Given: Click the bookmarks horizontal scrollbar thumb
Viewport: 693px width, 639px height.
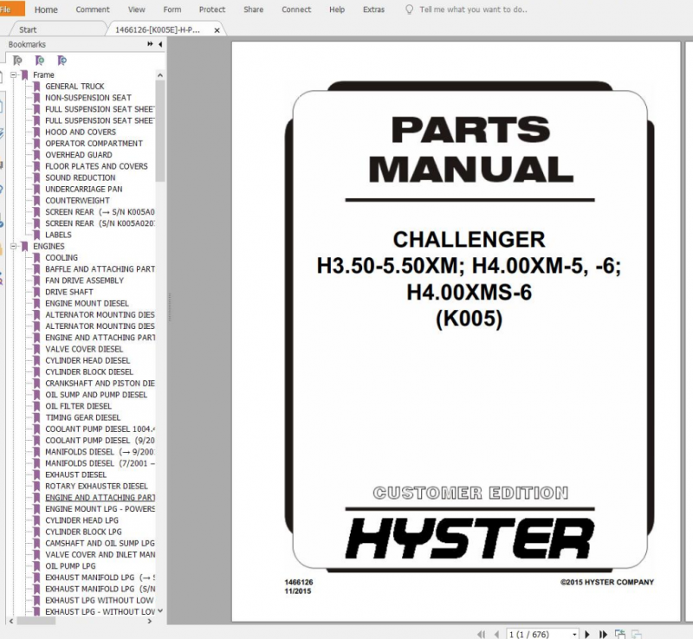Looking at the screenshot, I should click(x=36, y=621).
